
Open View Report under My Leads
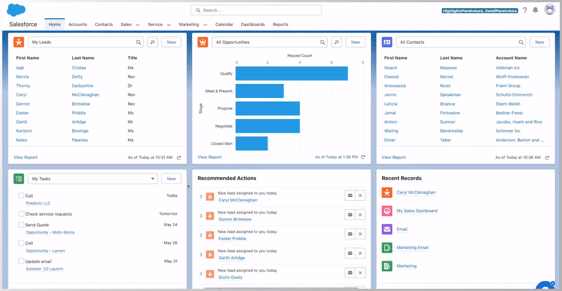tap(25, 157)
